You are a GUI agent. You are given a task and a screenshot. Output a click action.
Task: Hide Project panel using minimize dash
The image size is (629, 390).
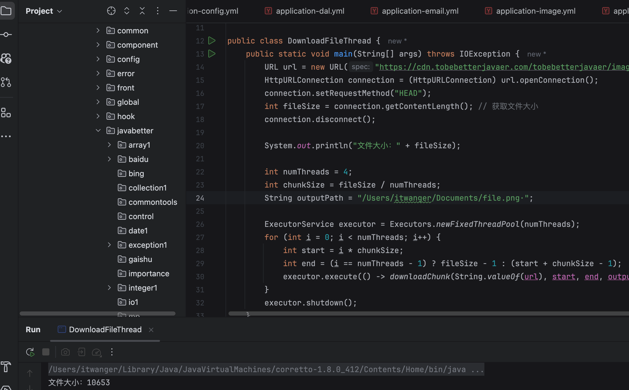tap(173, 11)
